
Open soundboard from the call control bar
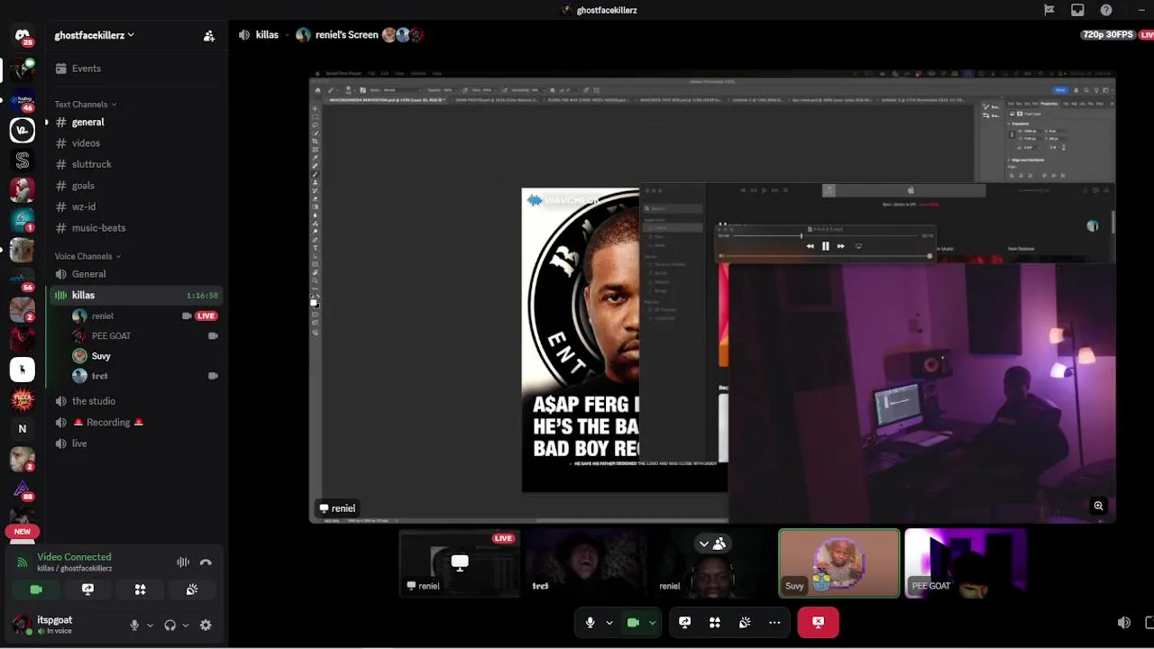tap(745, 622)
